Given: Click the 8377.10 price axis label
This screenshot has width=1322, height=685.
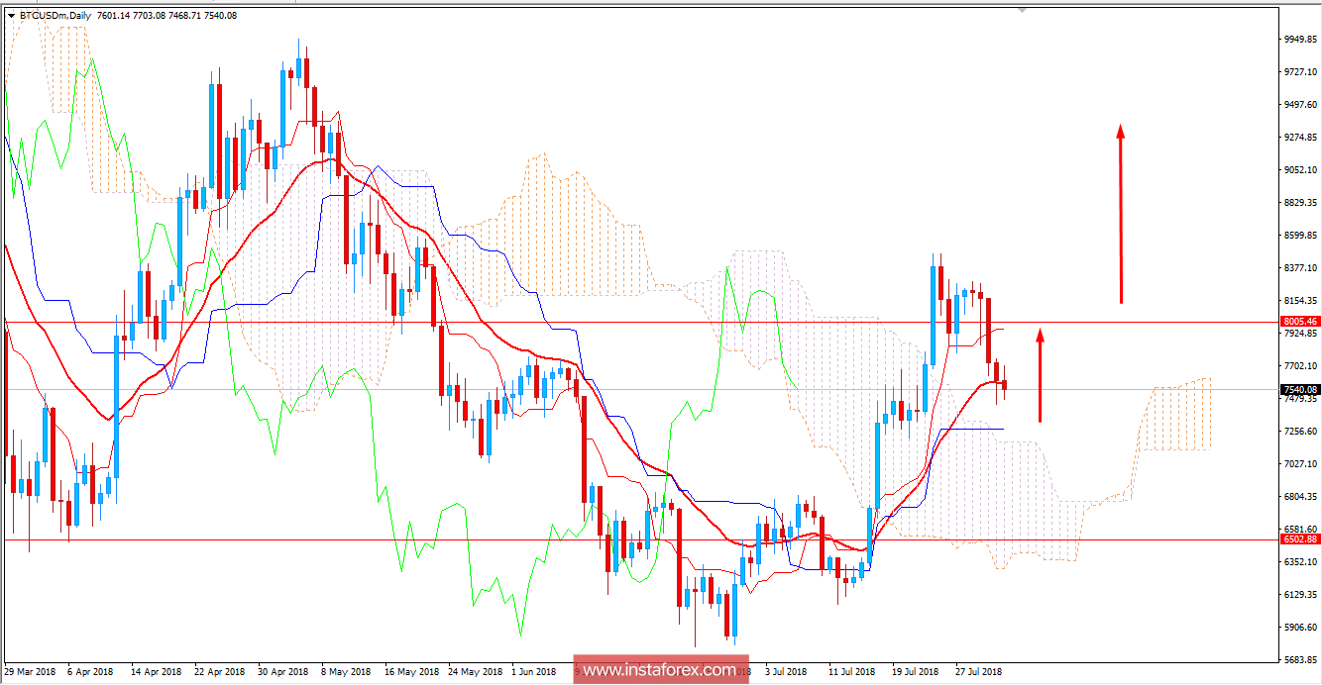Looking at the screenshot, I should pos(1299,268).
